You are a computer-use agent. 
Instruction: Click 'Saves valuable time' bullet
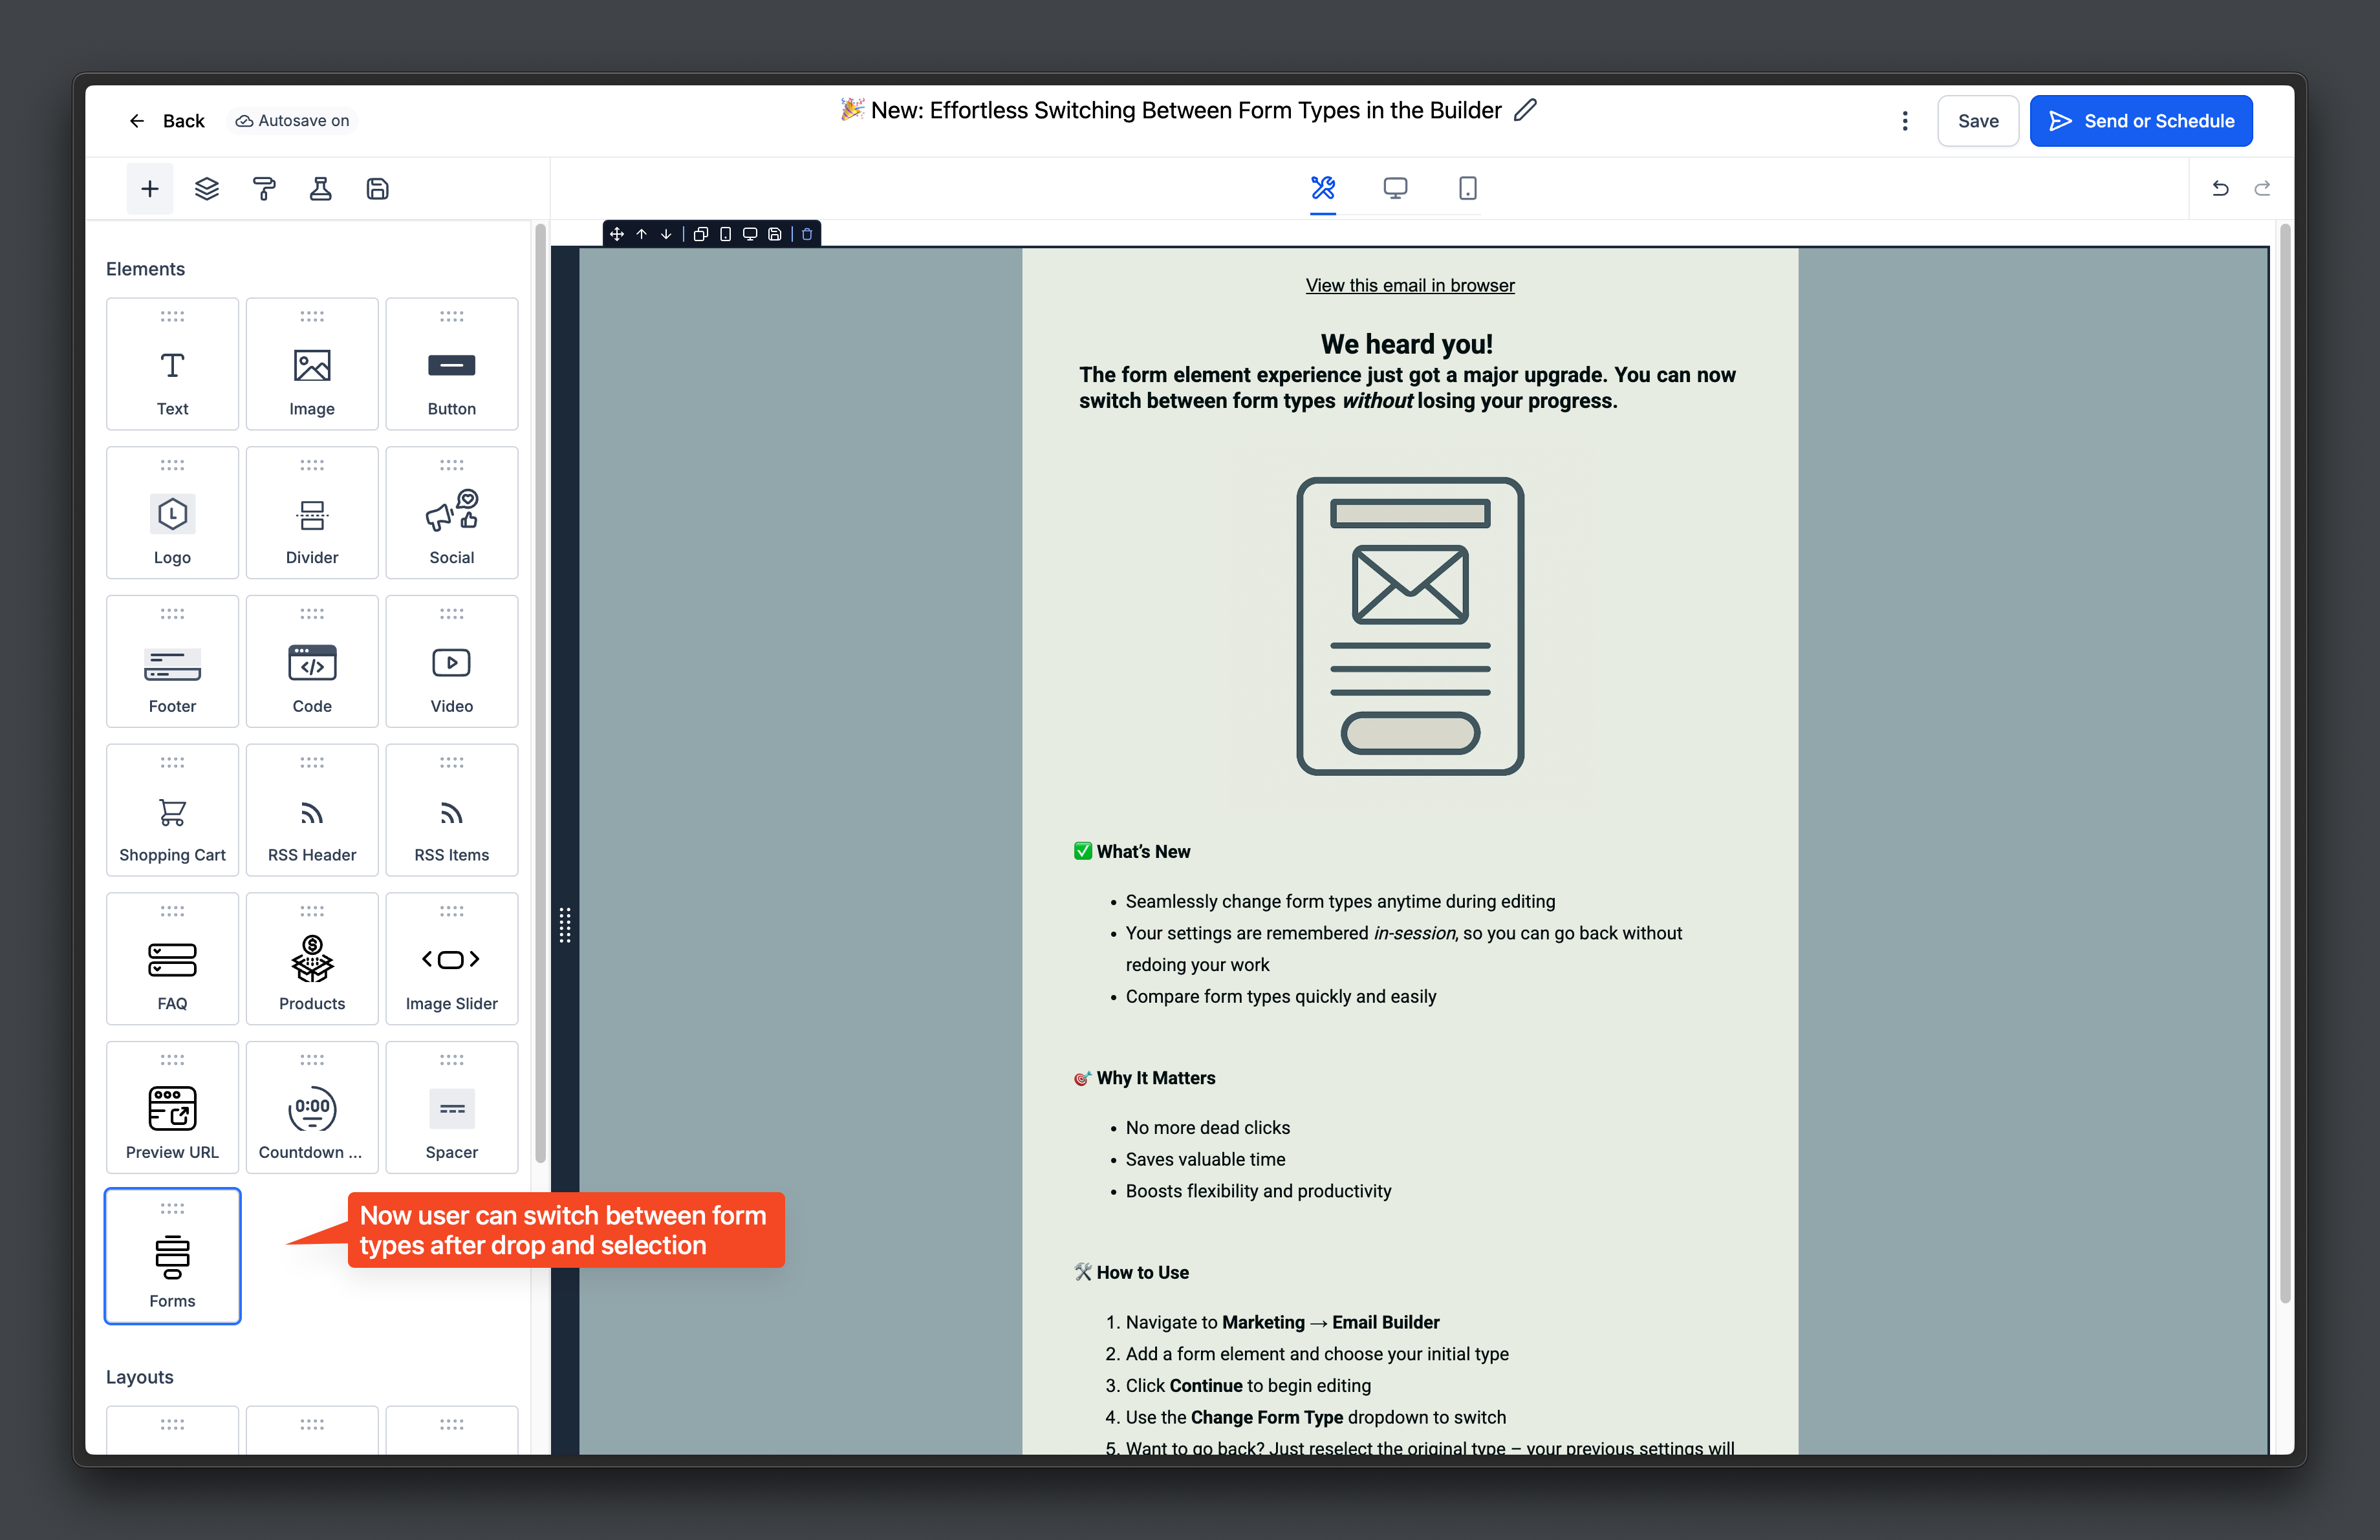tap(1205, 1159)
